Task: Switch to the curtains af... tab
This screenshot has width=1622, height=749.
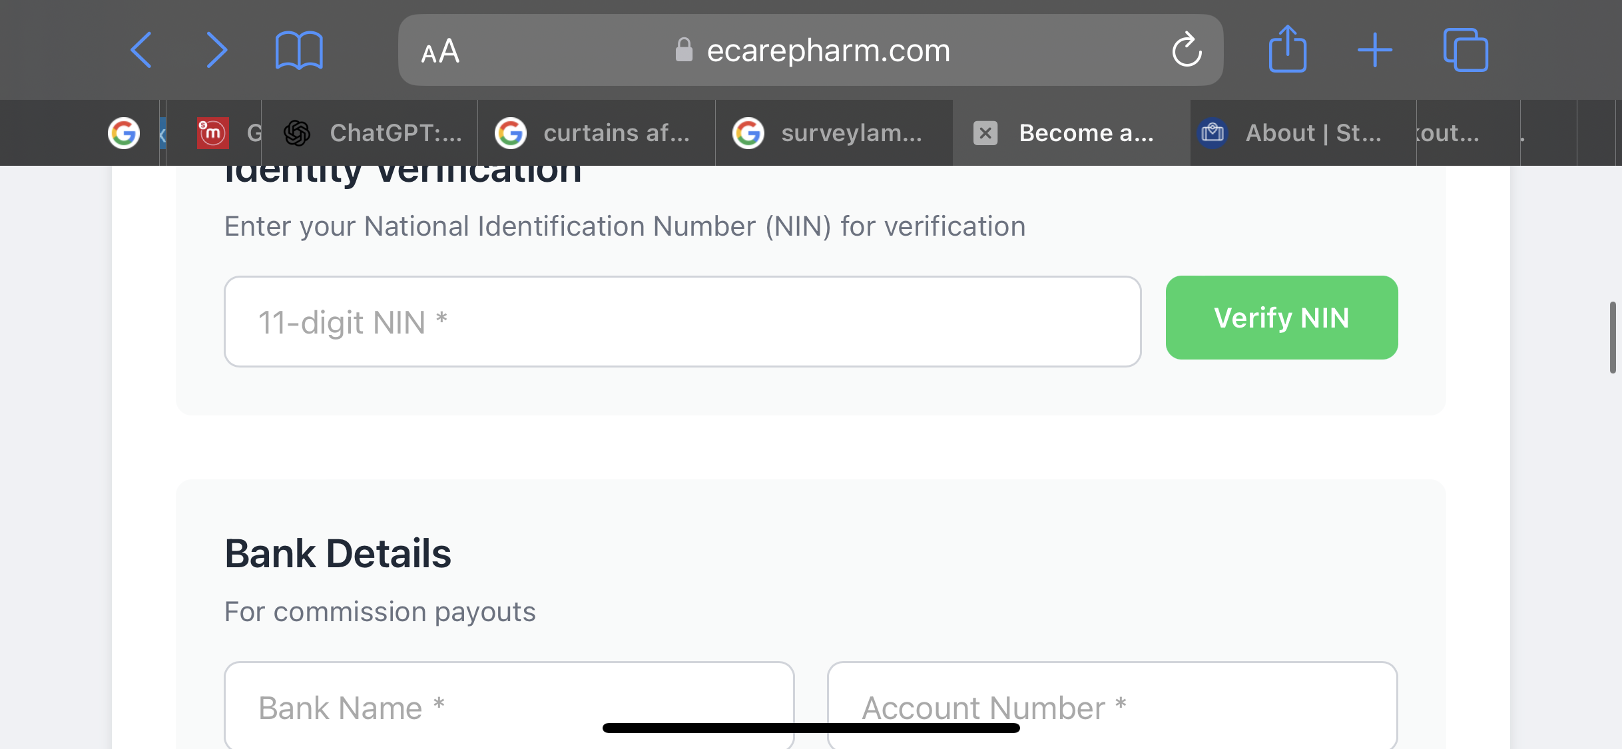Action: click(597, 133)
